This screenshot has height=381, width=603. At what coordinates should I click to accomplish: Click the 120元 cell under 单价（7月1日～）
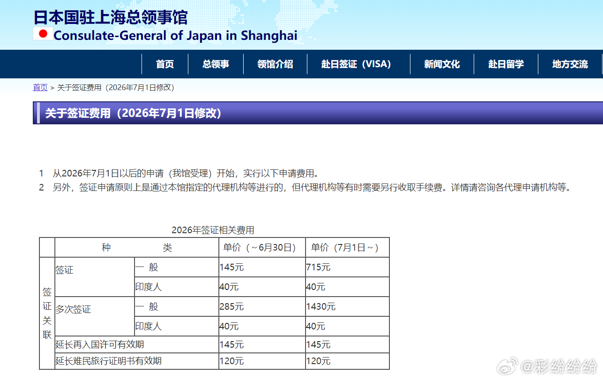[347, 361]
